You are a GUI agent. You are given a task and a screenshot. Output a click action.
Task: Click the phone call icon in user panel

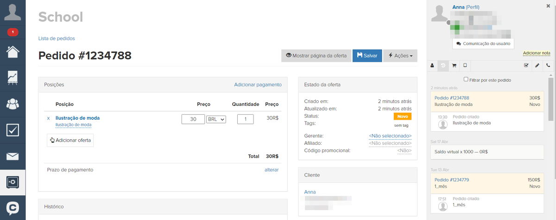(548, 65)
